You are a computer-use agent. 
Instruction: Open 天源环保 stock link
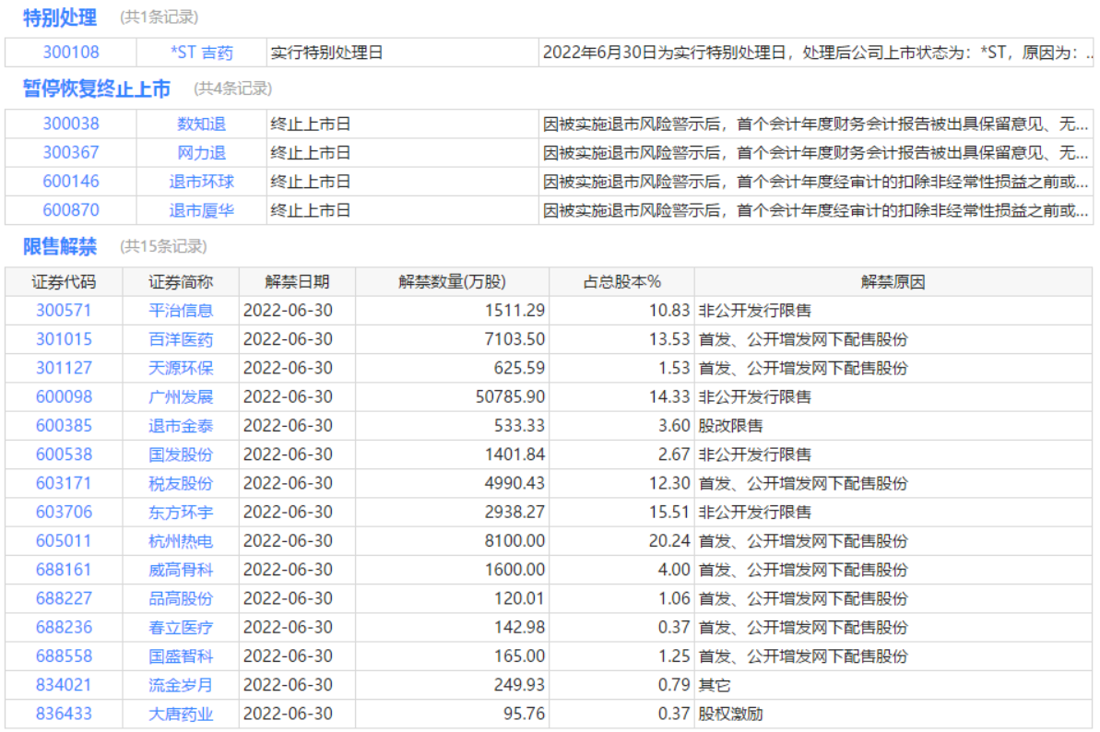click(181, 368)
